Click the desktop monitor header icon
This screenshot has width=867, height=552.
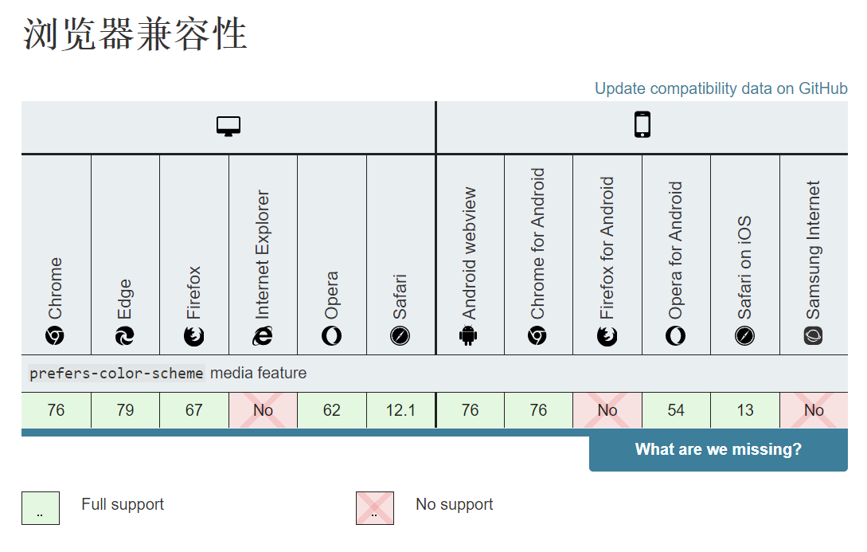click(228, 125)
